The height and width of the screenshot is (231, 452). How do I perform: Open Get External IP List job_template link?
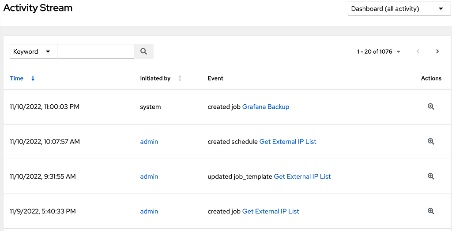click(x=302, y=176)
